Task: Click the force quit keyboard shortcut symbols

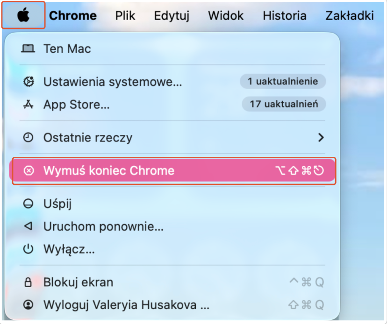Action: coord(300,170)
